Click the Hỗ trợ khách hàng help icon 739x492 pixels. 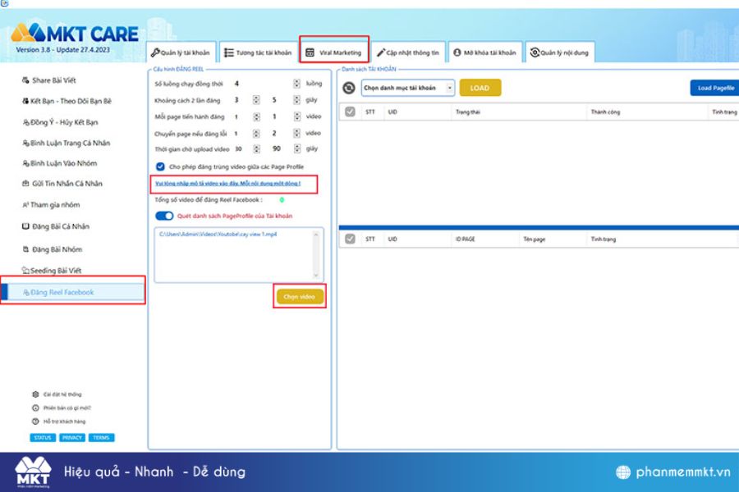tap(35, 421)
